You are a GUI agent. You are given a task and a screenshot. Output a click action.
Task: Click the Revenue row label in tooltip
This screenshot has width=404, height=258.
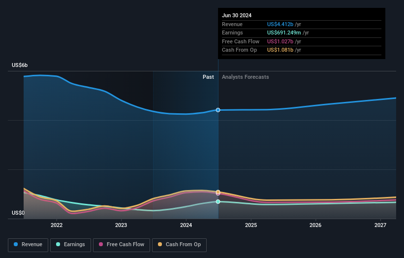point(232,24)
